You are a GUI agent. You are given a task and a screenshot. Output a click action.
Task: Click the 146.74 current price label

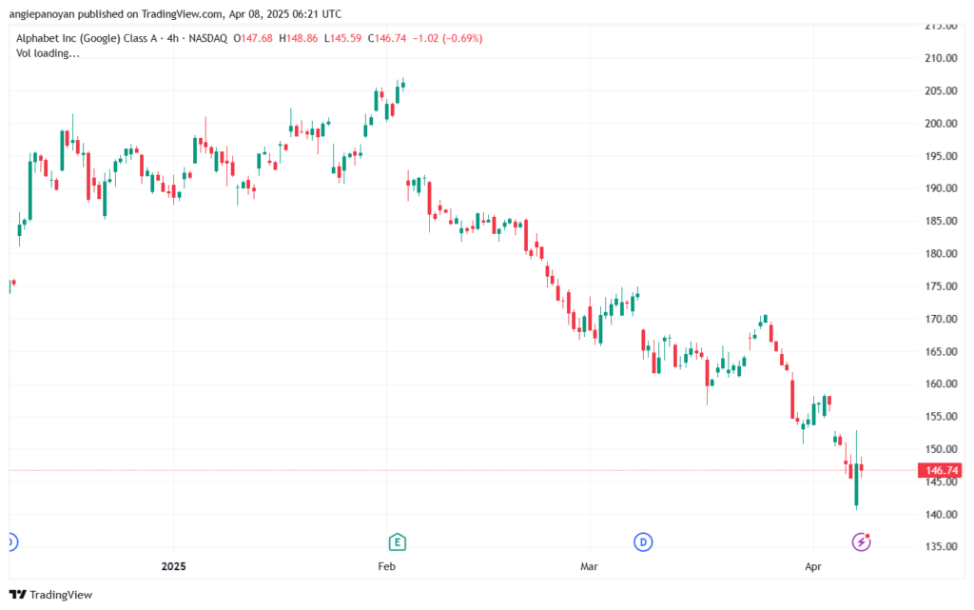click(941, 470)
